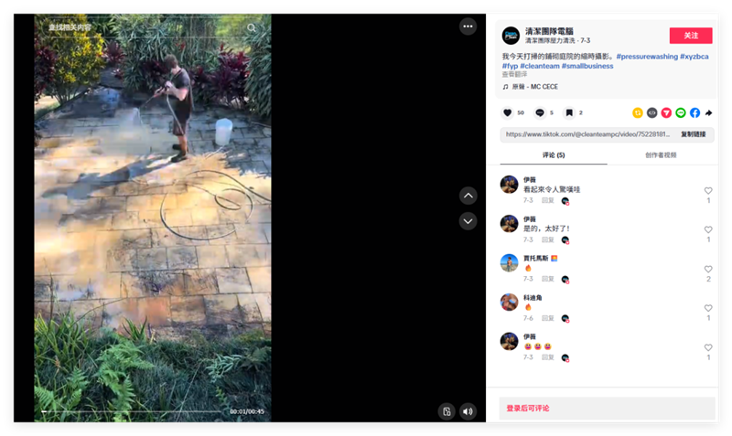732x436 pixels.
Task: Click the video progress bar
Action: [131, 411]
